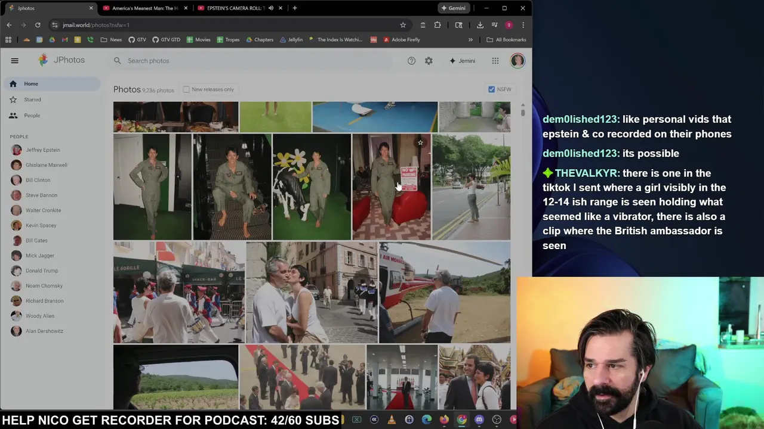
Task: Click the Gemini button in the title bar
Action: [x=453, y=8]
